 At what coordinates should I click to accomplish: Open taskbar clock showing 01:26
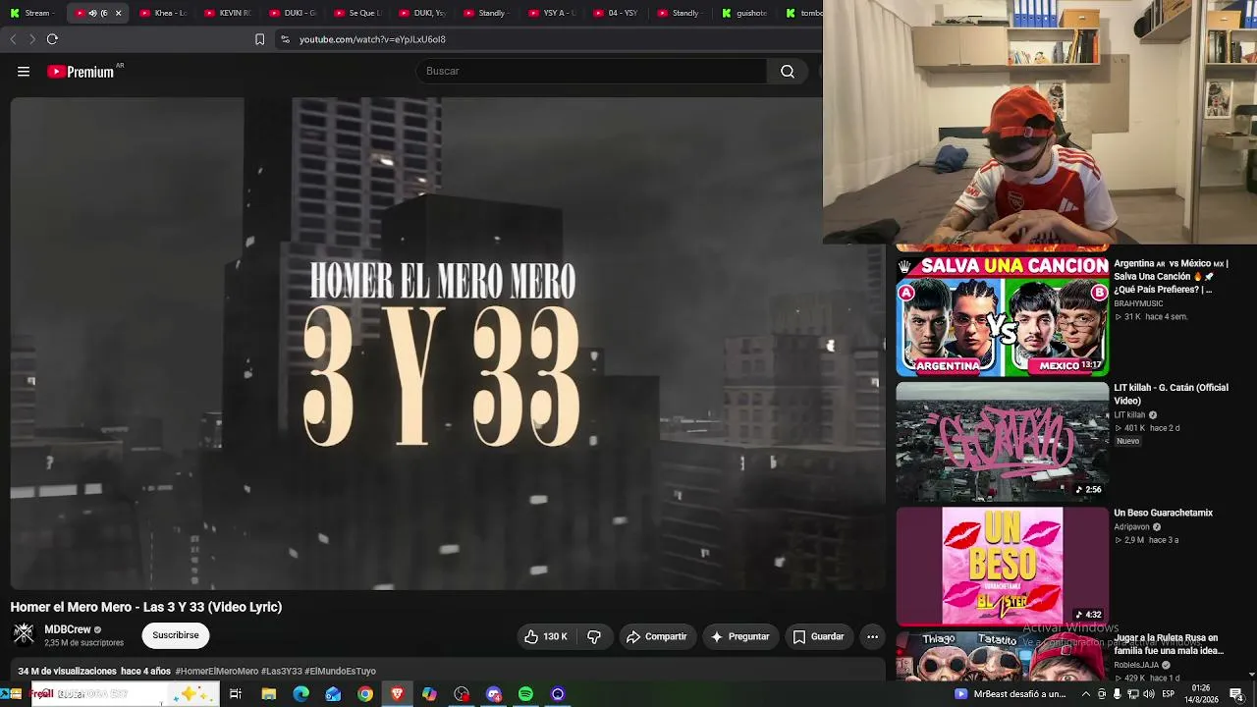tap(1200, 694)
